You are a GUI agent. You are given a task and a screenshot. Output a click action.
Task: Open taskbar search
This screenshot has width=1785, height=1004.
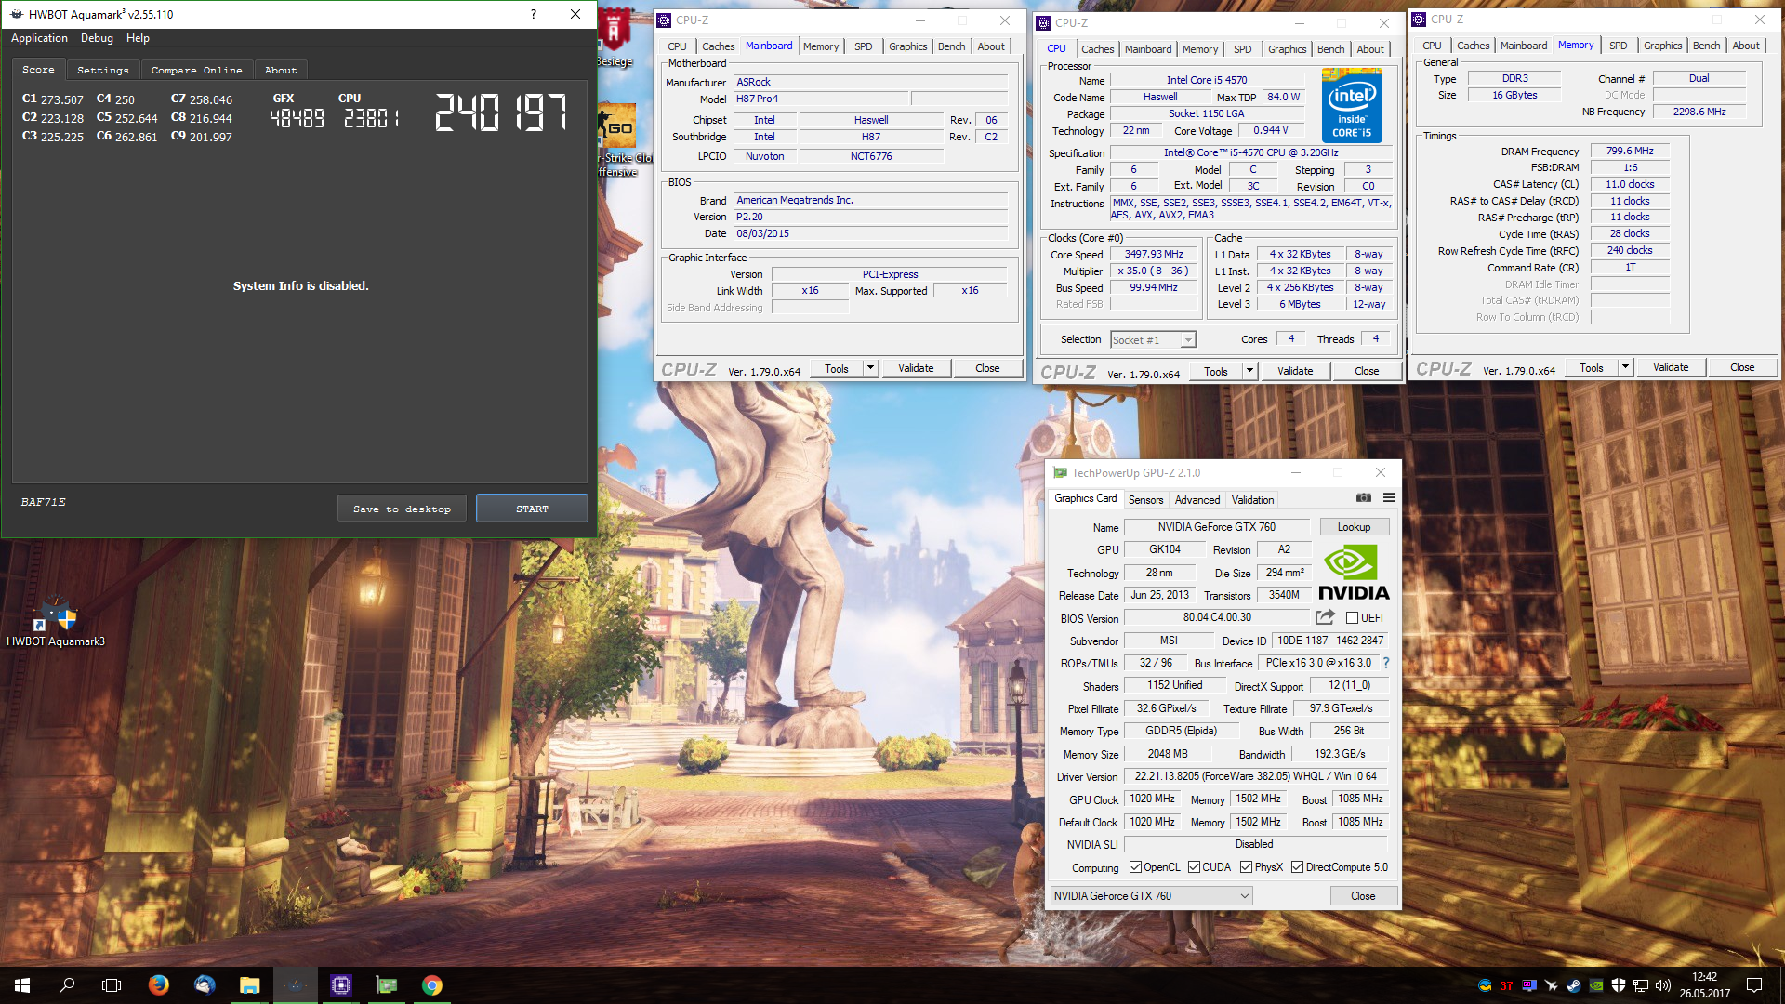67,985
